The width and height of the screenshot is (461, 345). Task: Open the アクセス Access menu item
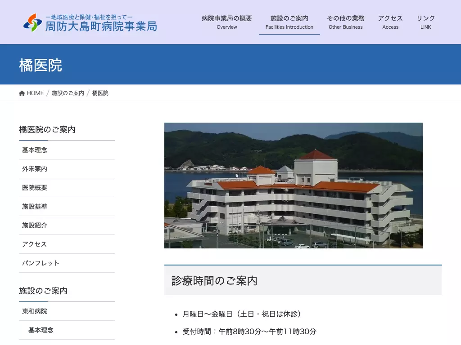tap(390, 22)
